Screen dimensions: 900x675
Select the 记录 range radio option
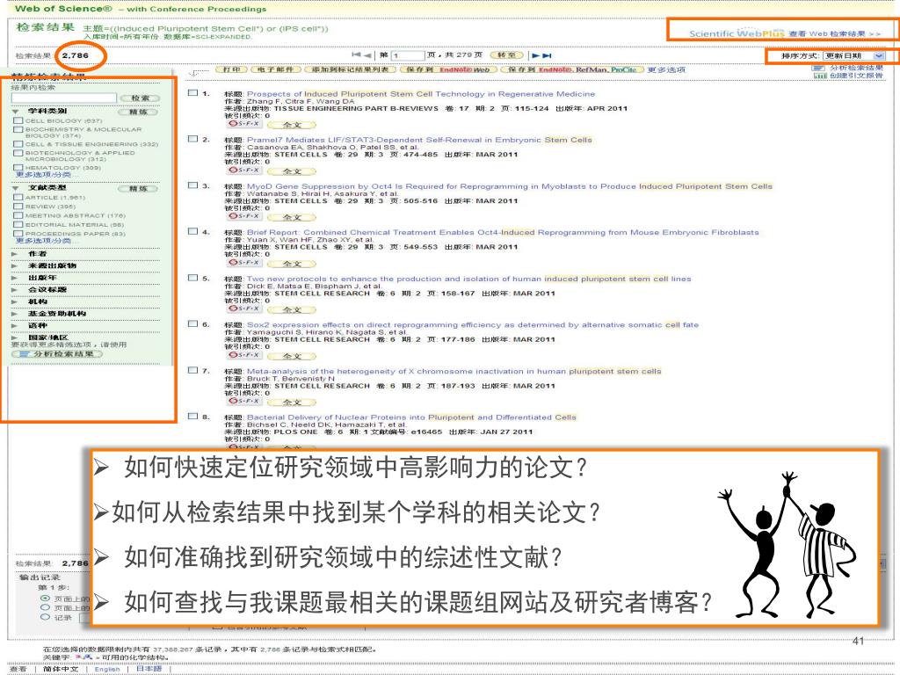point(45,617)
